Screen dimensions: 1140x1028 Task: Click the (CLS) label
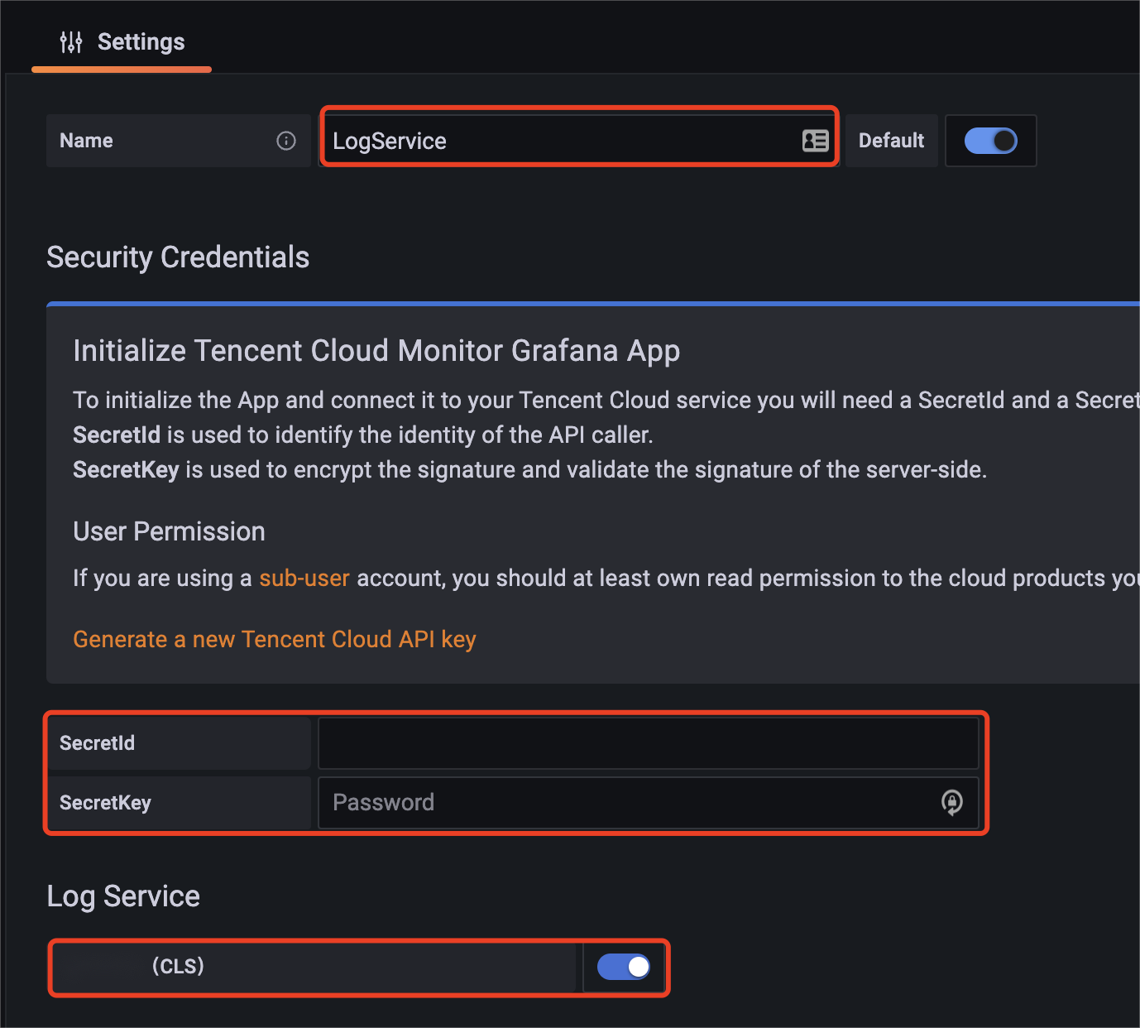tap(178, 966)
